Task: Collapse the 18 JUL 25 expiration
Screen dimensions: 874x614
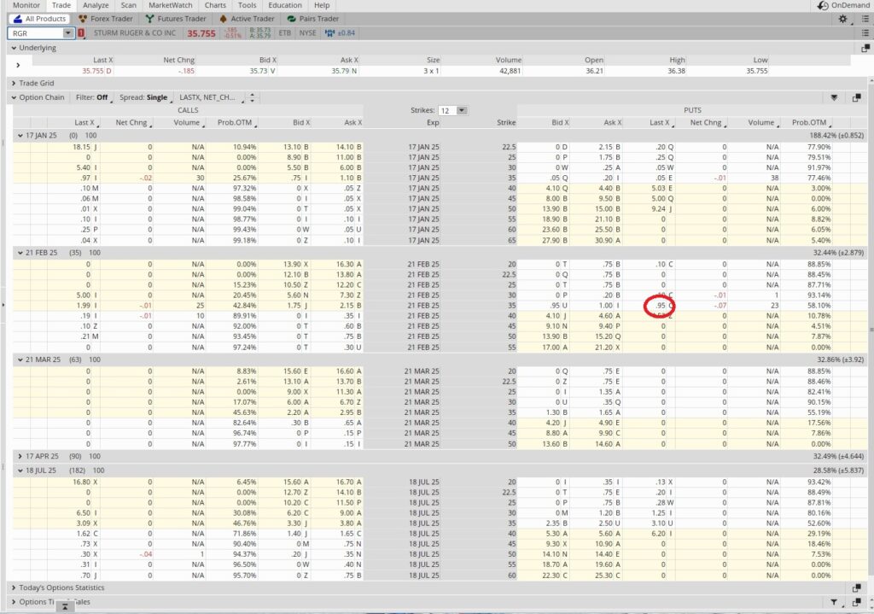Action: tap(20, 471)
